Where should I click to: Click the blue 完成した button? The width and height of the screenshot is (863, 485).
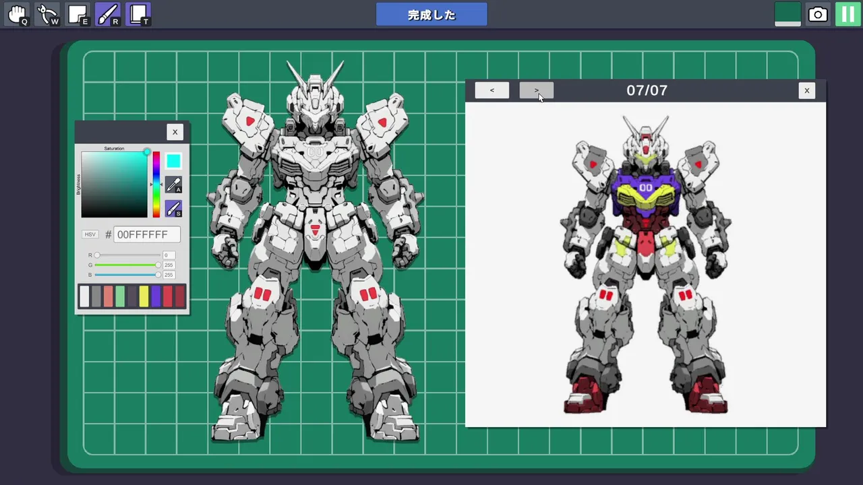tap(431, 14)
